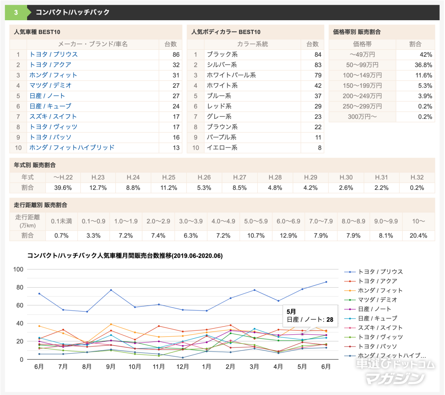Click the 300万円～ price band cell
Viewport: 445px width, 395px height.
(362, 117)
